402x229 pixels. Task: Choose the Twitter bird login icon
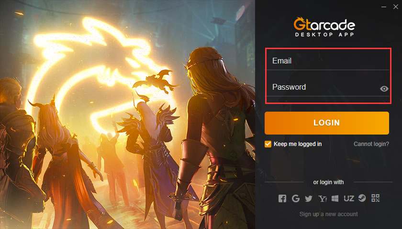pos(309,198)
